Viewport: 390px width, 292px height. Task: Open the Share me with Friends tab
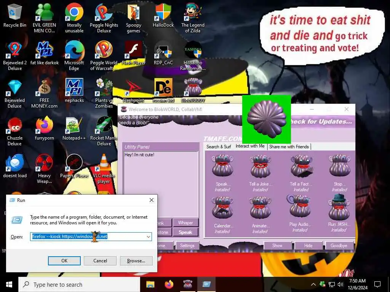click(x=289, y=147)
